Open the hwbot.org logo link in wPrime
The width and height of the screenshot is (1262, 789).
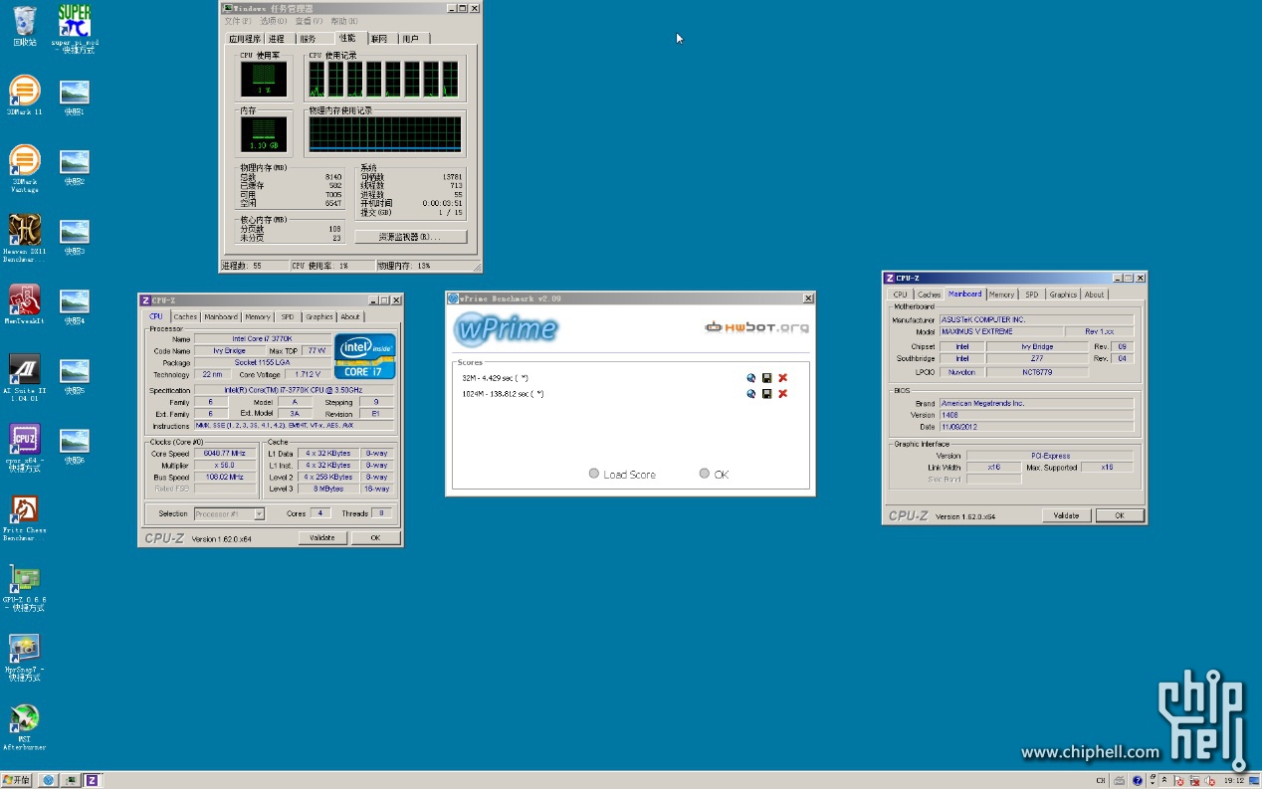click(x=756, y=327)
